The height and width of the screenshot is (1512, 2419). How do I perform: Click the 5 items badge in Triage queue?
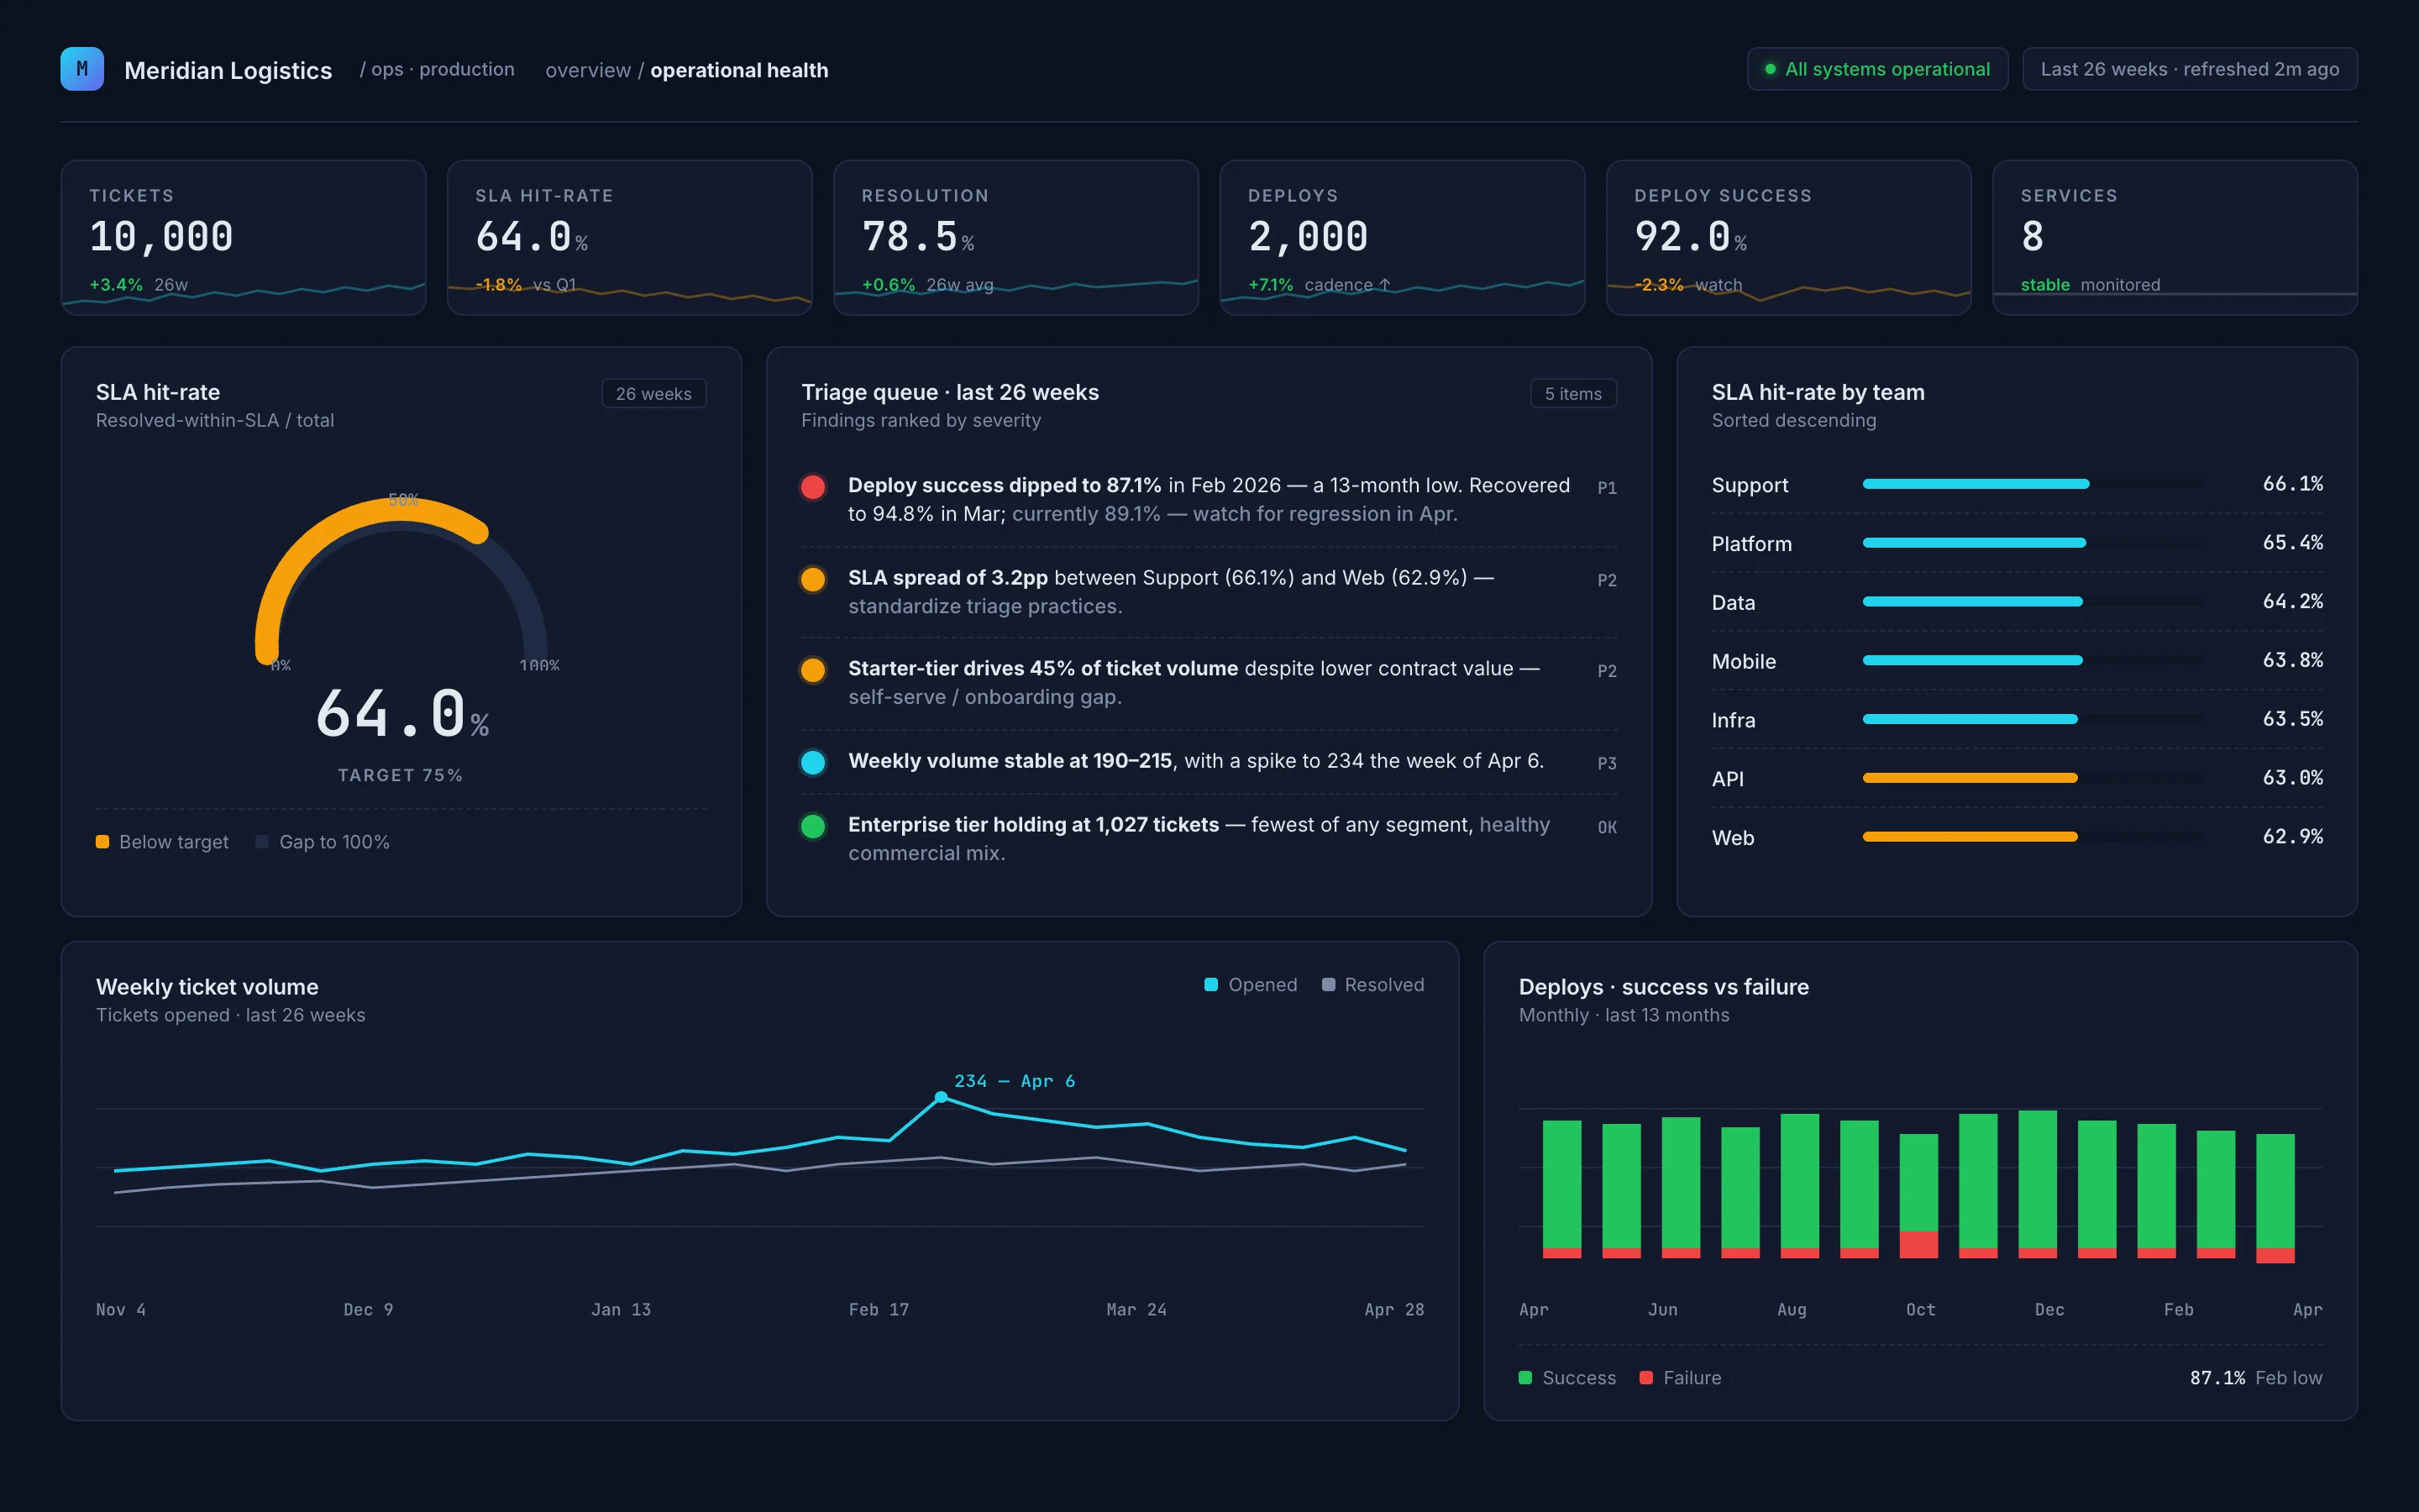click(x=1573, y=394)
